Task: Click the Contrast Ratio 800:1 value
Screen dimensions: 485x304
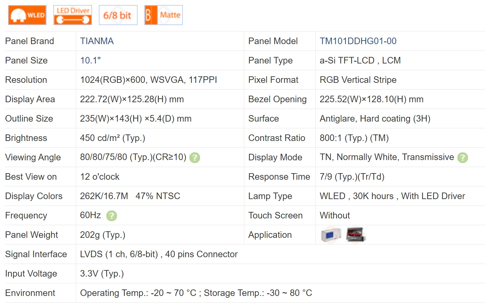Action: point(354,138)
